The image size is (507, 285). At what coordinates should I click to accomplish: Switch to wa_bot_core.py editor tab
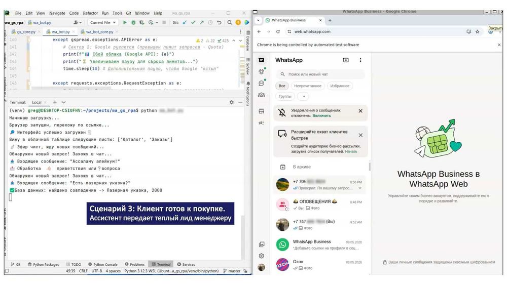click(99, 32)
